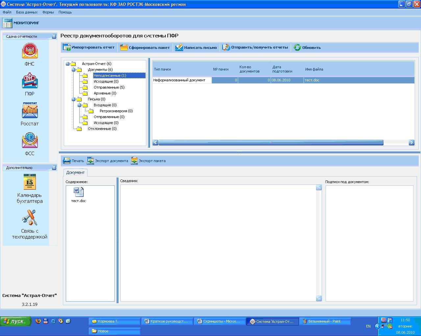Open the Помощь menu

(x=65, y=12)
